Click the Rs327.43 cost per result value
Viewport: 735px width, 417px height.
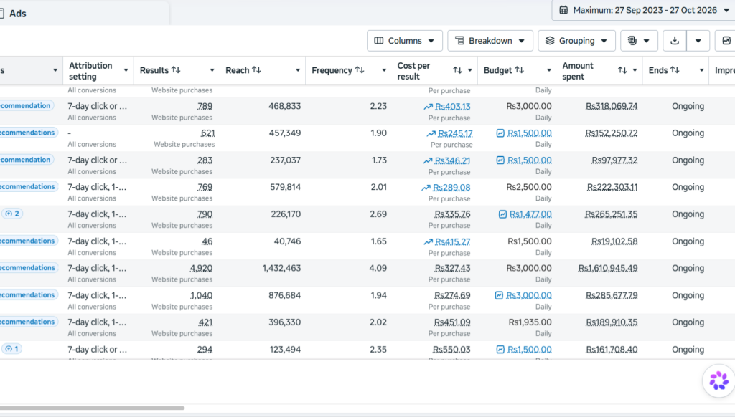pyautogui.click(x=452, y=269)
